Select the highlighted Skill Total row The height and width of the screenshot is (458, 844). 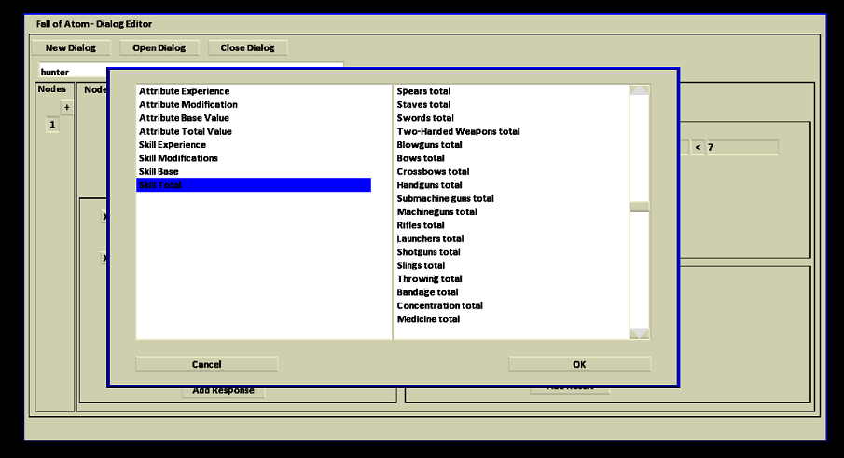[254, 185]
